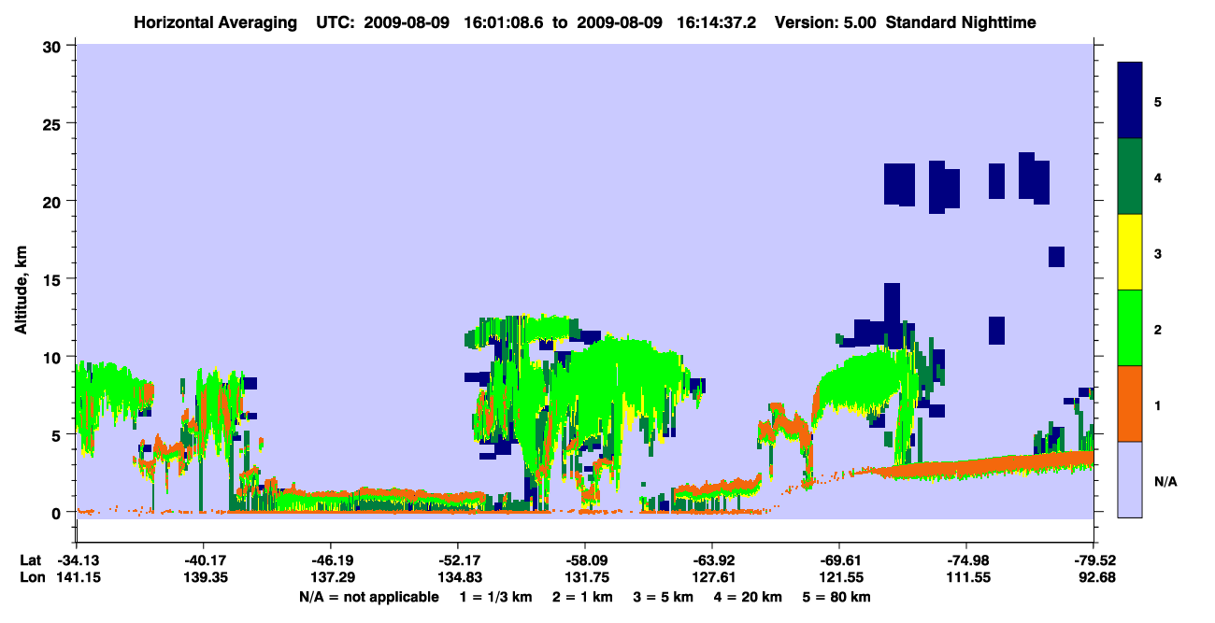Viewport: 1215px width, 623px height.
Task: Click the bright green color bar segment 2
Action: (1130, 328)
